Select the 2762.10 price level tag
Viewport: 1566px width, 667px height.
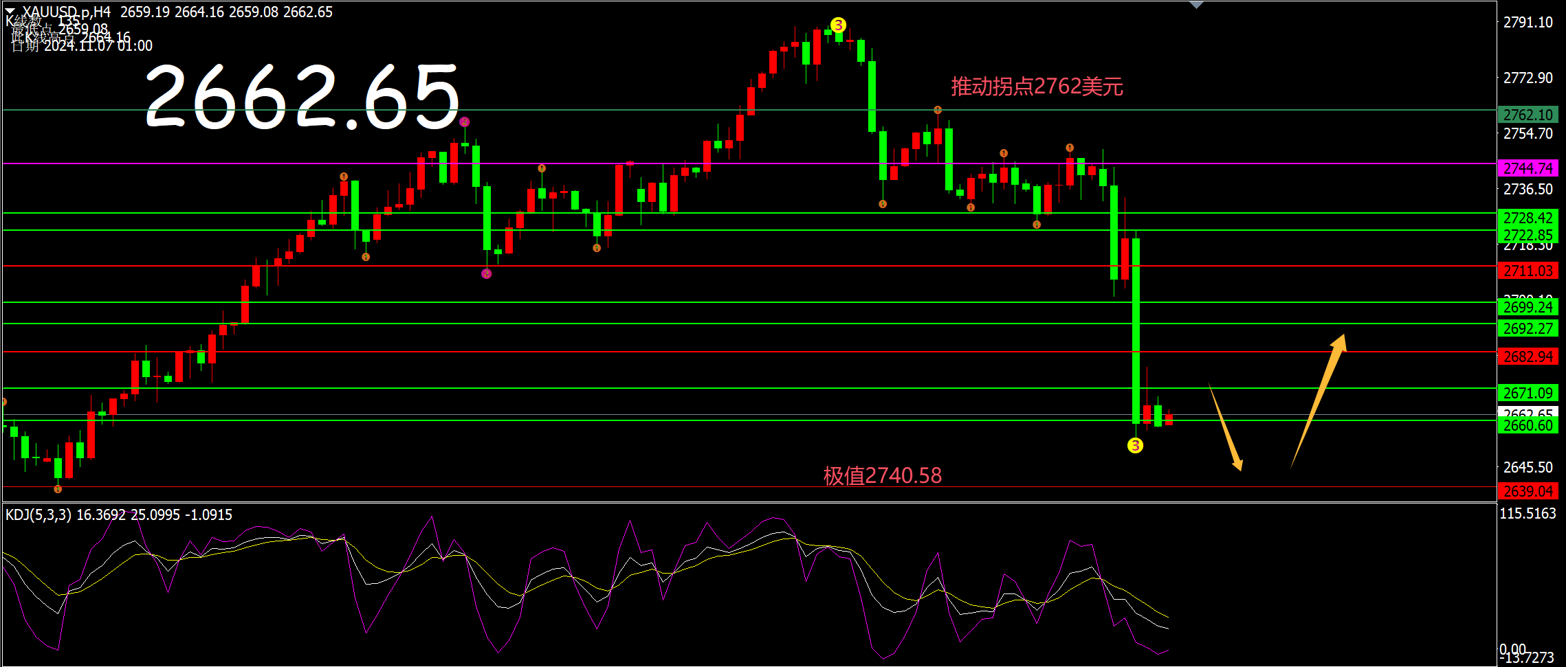1528,115
